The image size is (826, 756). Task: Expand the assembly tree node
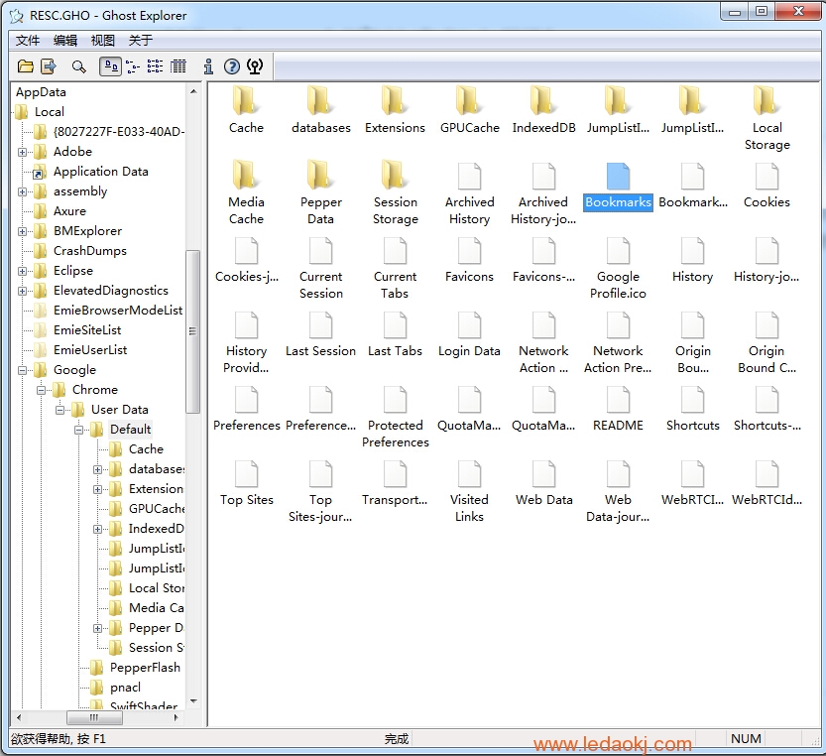[x=22, y=191]
